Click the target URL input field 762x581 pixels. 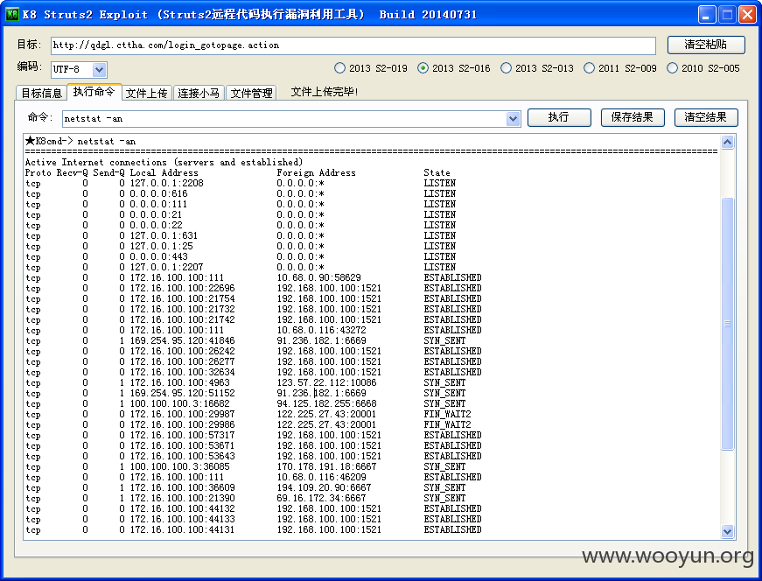353,45
